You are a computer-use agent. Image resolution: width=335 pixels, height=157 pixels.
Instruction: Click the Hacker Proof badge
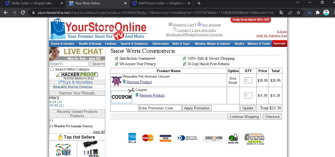(77, 75)
